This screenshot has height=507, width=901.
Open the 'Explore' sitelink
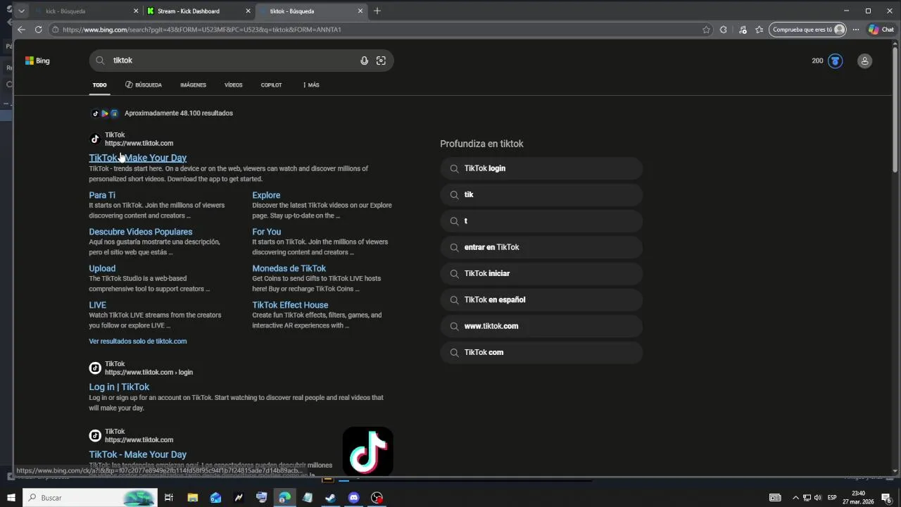[x=266, y=195]
